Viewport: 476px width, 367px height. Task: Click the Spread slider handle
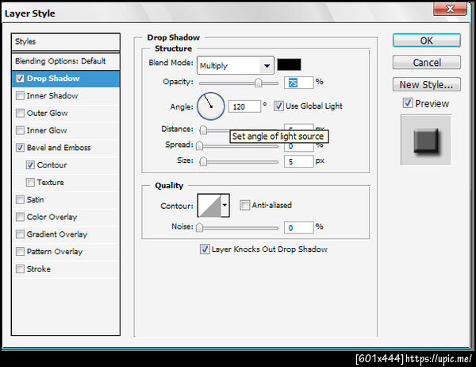199,146
